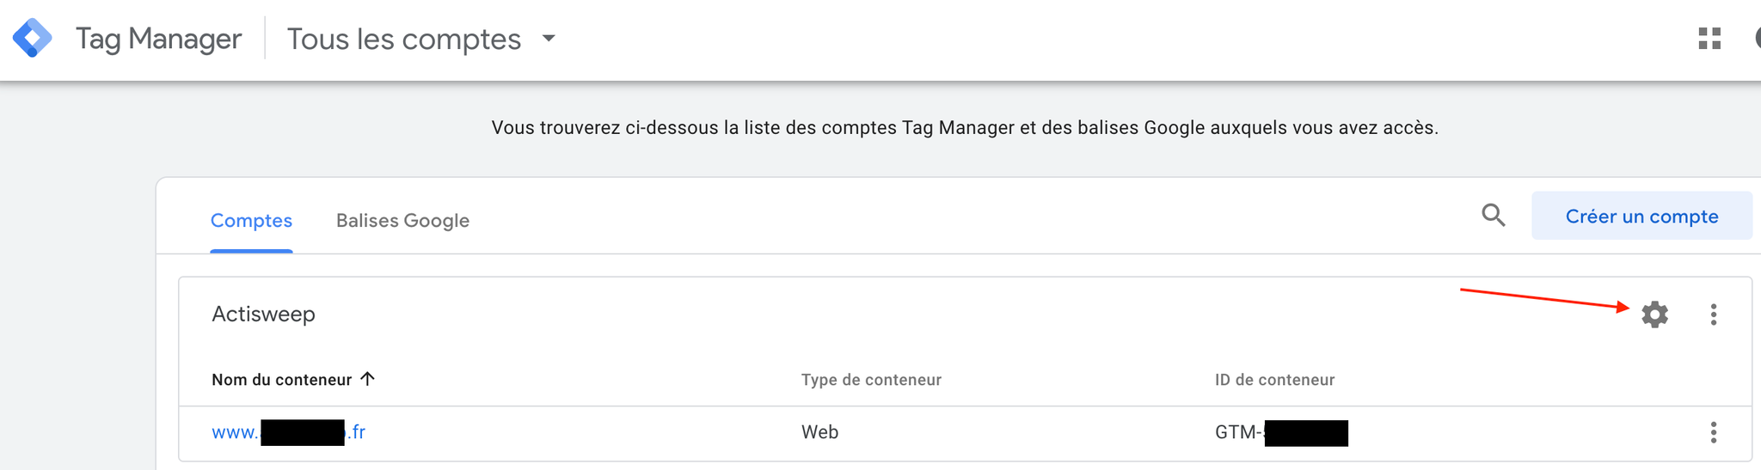Click the ID de conteneur column header
Viewport: 1761px width, 470px height.
[x=1274, y=380]
